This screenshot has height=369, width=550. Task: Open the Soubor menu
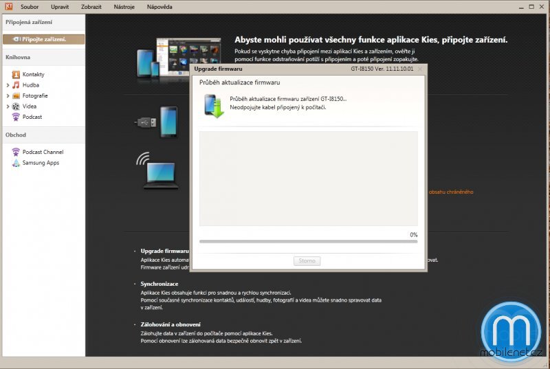coord(30,7)
